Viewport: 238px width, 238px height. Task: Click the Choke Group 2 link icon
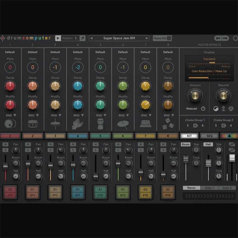point(223,126)
